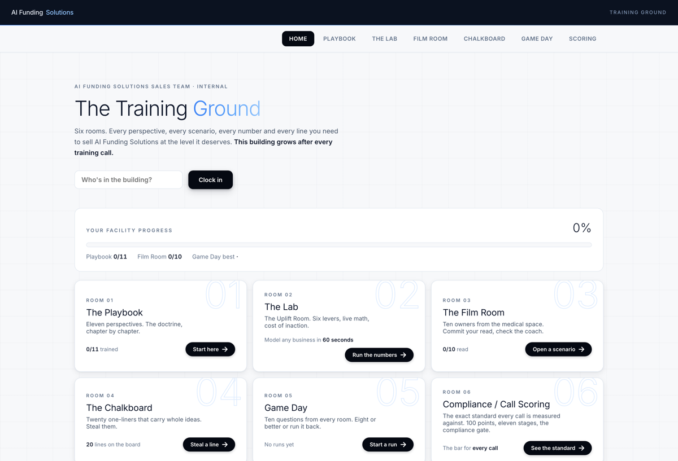Screen dimensions: 678x461
Task: Open the HOME tab
Action: (x=298, y=38)
